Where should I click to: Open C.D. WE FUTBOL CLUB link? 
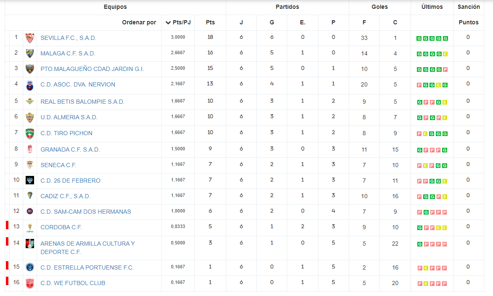tap(73, 283)
